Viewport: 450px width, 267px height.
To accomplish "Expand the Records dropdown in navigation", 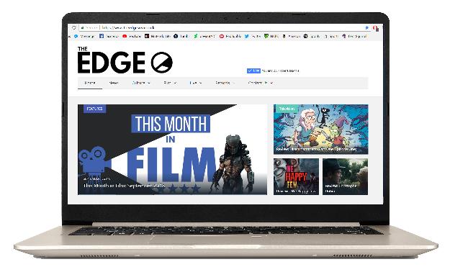I will pos(225,83).
